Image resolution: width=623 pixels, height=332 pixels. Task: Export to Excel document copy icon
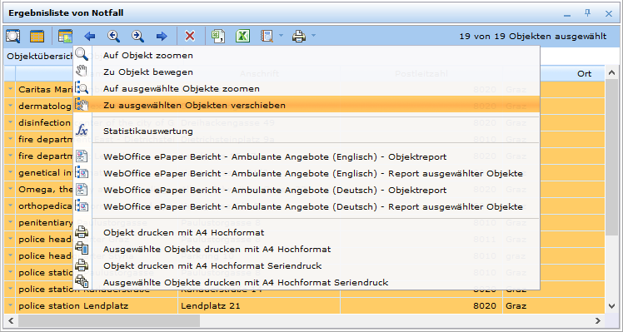pyautogui.click(x=217, y=37)
